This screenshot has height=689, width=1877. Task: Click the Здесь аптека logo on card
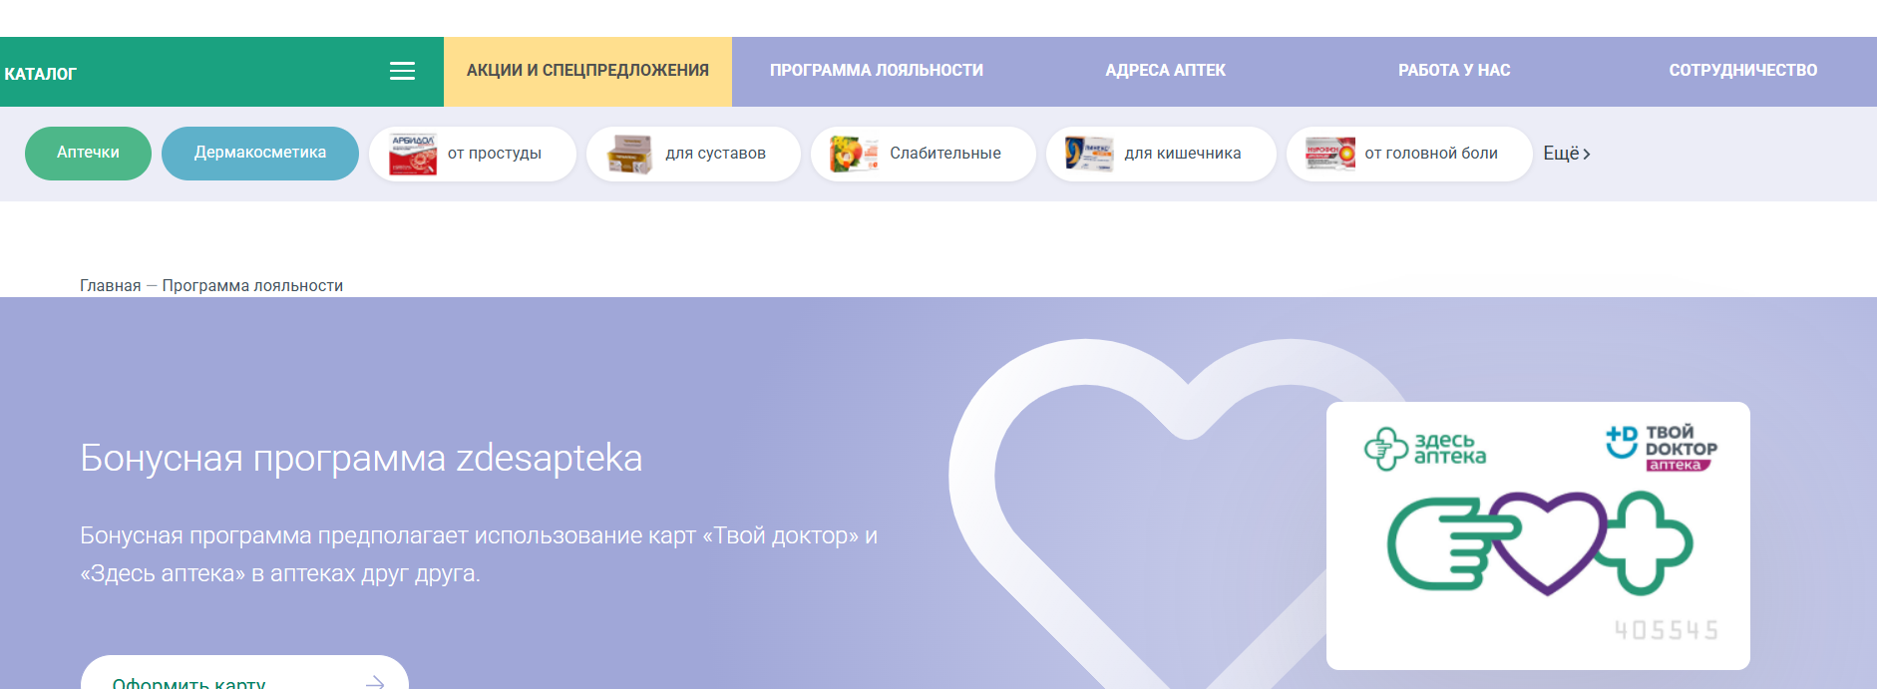(1425, 449)
